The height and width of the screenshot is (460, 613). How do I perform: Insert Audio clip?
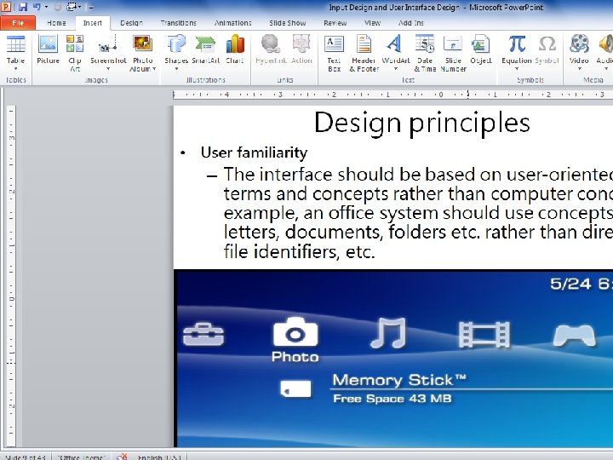click(x=604, y=49)
